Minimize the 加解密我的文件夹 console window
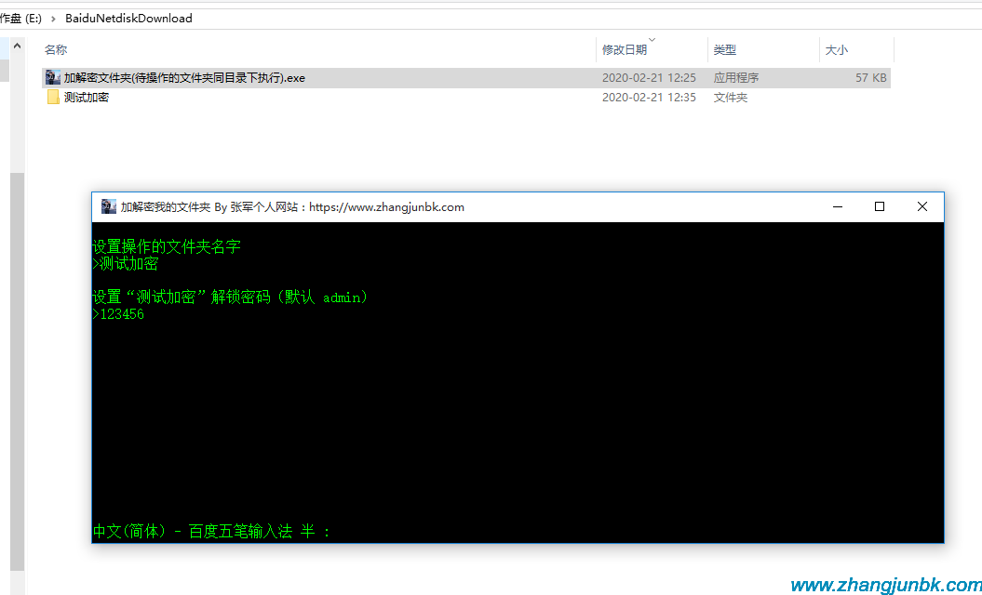982x595 pixels. (838, 206)
